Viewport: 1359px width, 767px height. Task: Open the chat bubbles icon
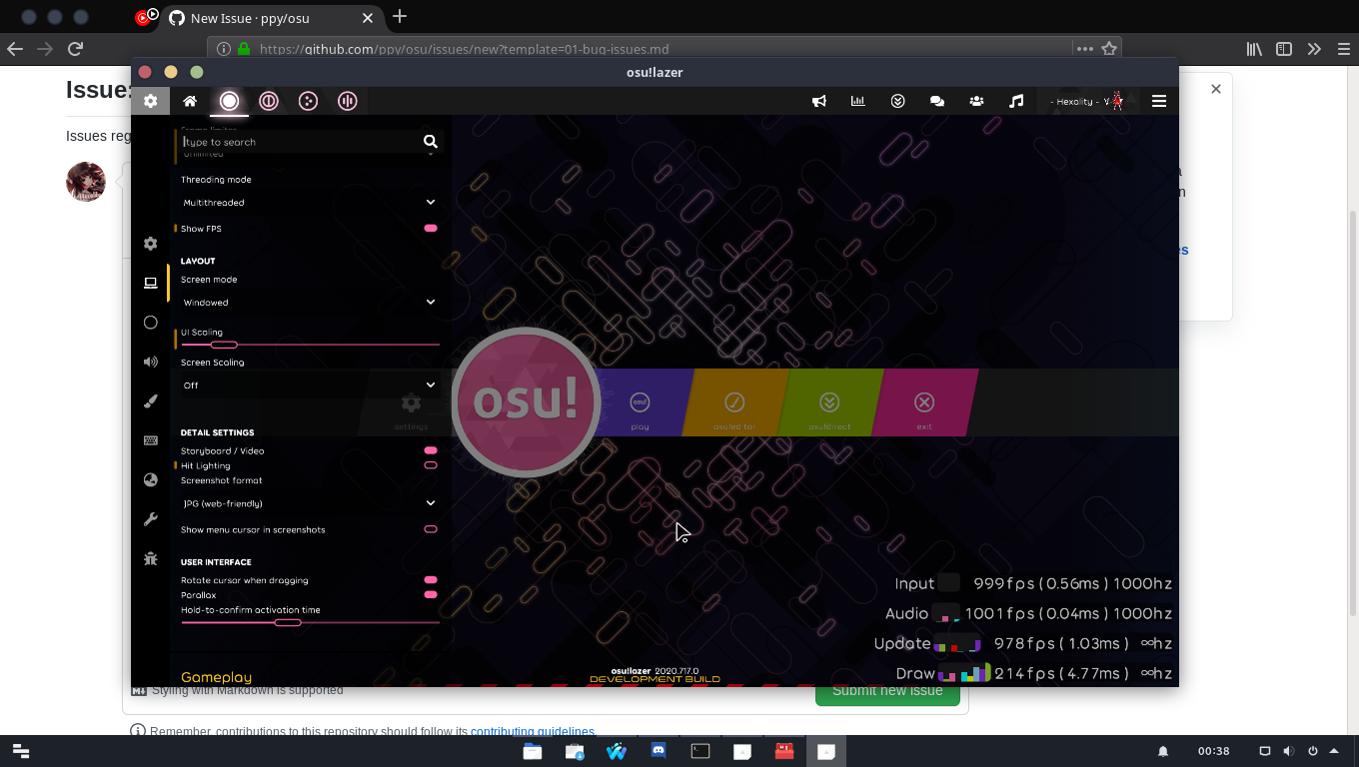coord(936,101)
